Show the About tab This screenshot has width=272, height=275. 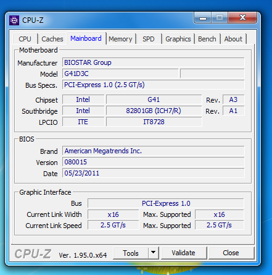233,39
